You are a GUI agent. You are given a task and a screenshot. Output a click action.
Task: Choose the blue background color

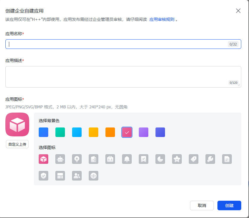point(43,132)
